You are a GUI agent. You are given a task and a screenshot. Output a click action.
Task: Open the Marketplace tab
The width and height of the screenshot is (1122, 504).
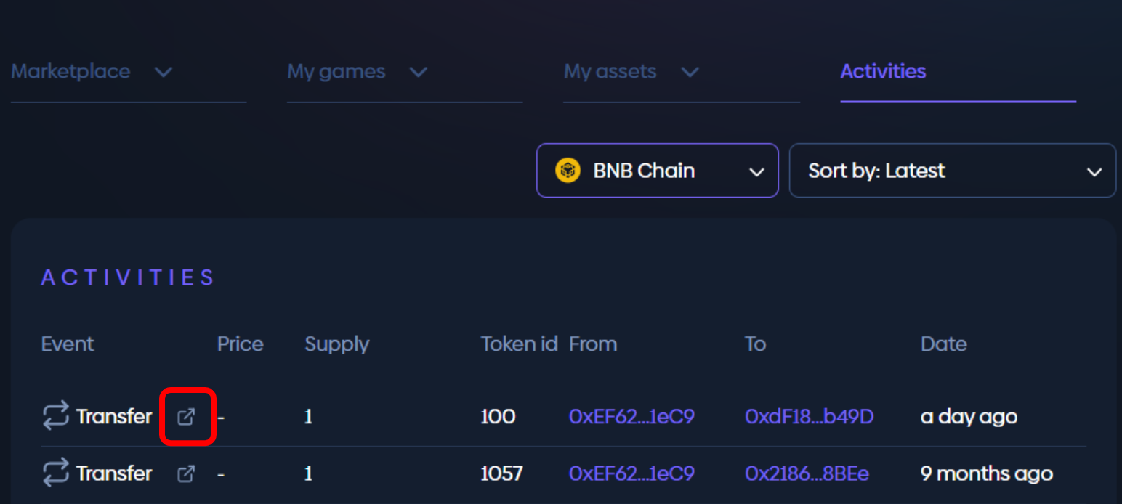(x=70, y=72)
